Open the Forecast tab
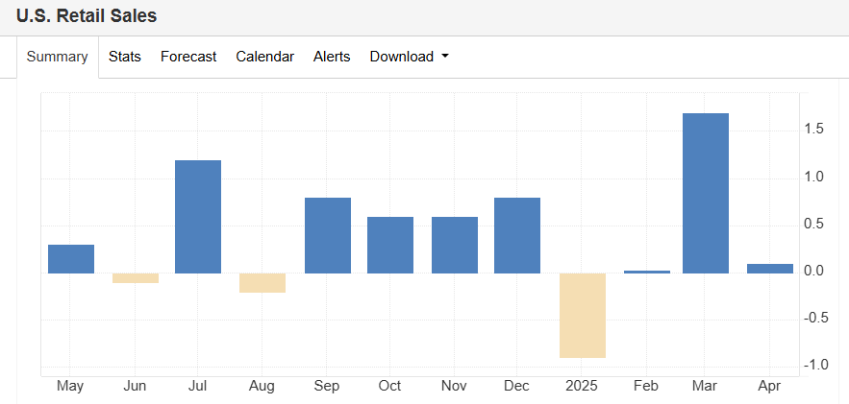 (188, 57)
